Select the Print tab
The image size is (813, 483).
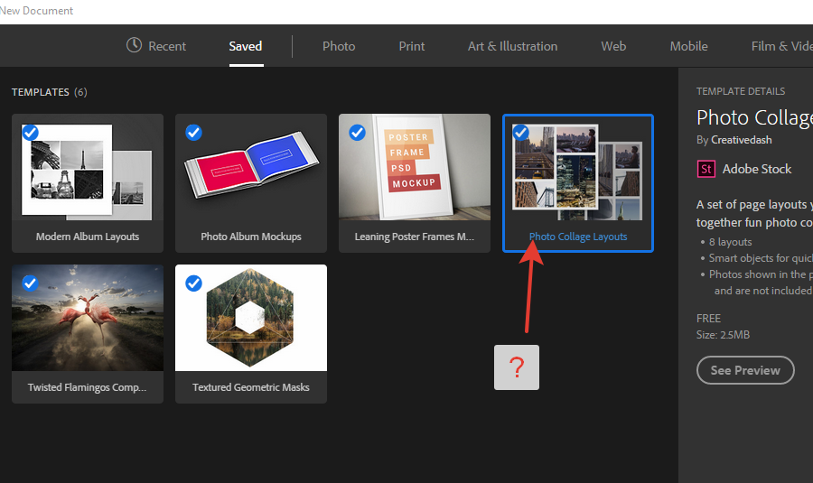pyautogui.click(x=412, y=46)
